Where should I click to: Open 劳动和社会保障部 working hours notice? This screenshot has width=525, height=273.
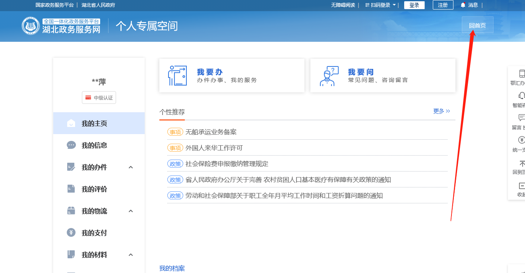pyautogui.click(x=284, y=196)
